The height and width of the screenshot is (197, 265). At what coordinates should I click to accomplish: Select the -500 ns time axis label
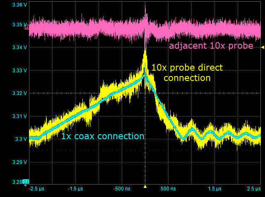121,189
